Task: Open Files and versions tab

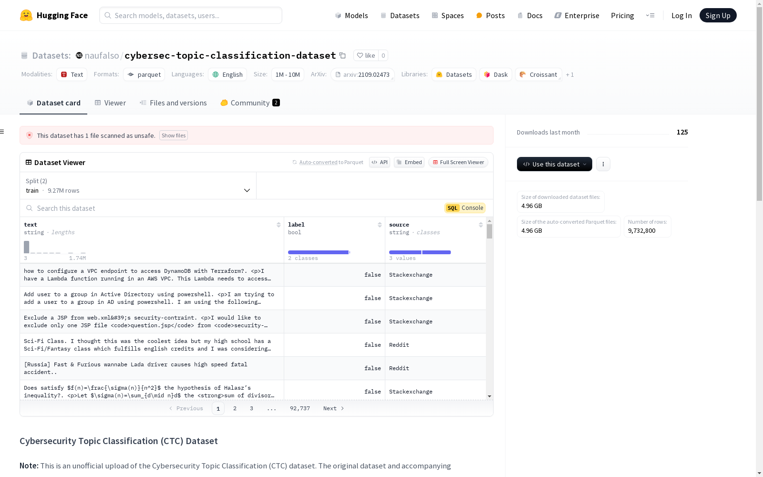Action: tap(173, 103)
